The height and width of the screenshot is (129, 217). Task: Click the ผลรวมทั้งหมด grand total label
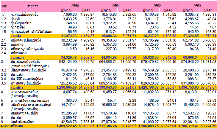click(x=13, y=126)
